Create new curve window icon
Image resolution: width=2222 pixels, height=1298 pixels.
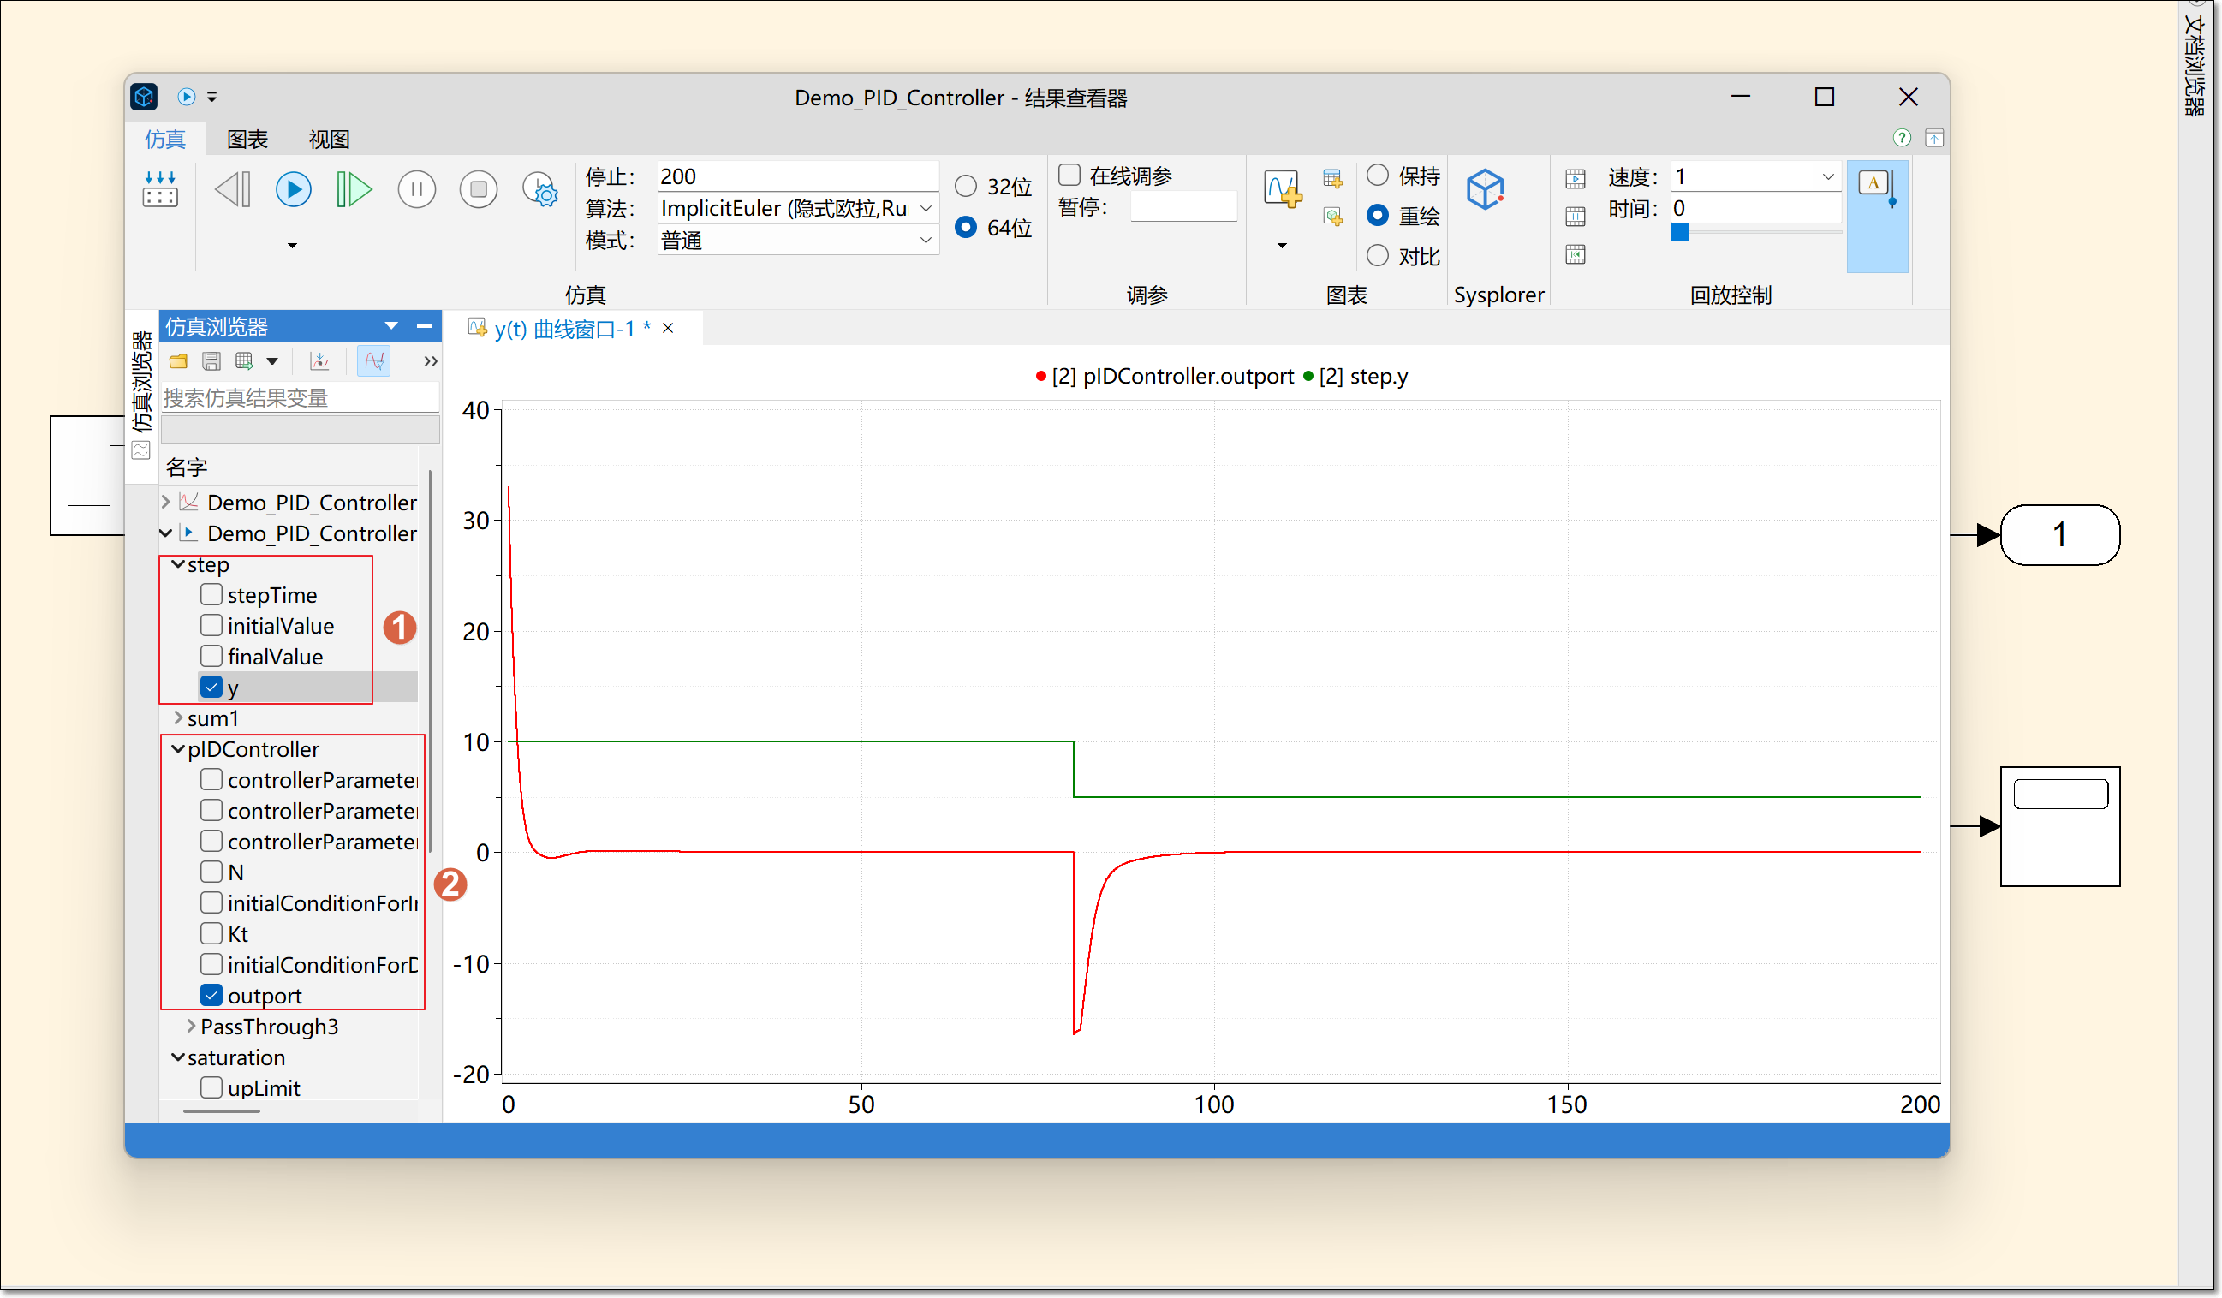click(1281, 189)
